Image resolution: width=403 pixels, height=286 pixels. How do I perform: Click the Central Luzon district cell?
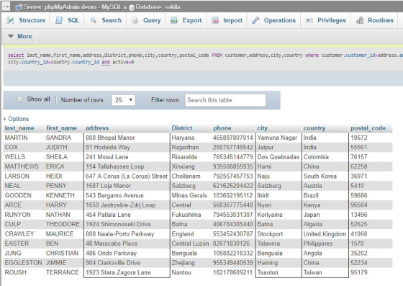point(190,243)
